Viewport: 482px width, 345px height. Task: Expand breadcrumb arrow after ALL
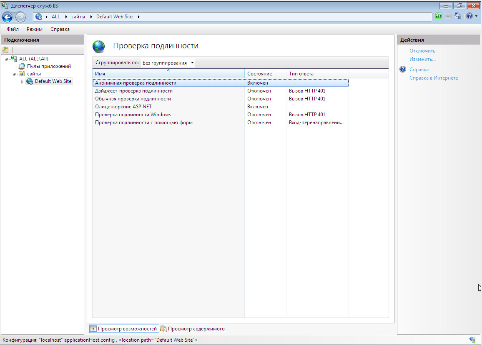(x=66, y=17)
